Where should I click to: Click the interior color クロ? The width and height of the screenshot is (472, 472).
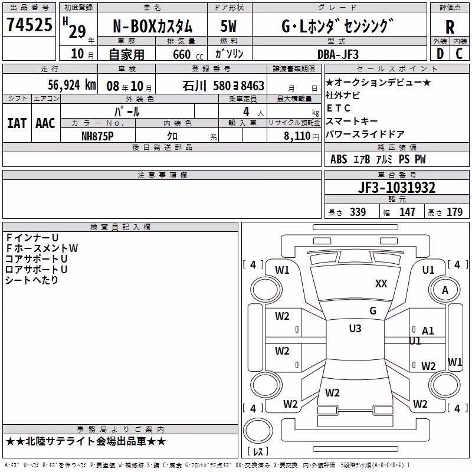172,136
